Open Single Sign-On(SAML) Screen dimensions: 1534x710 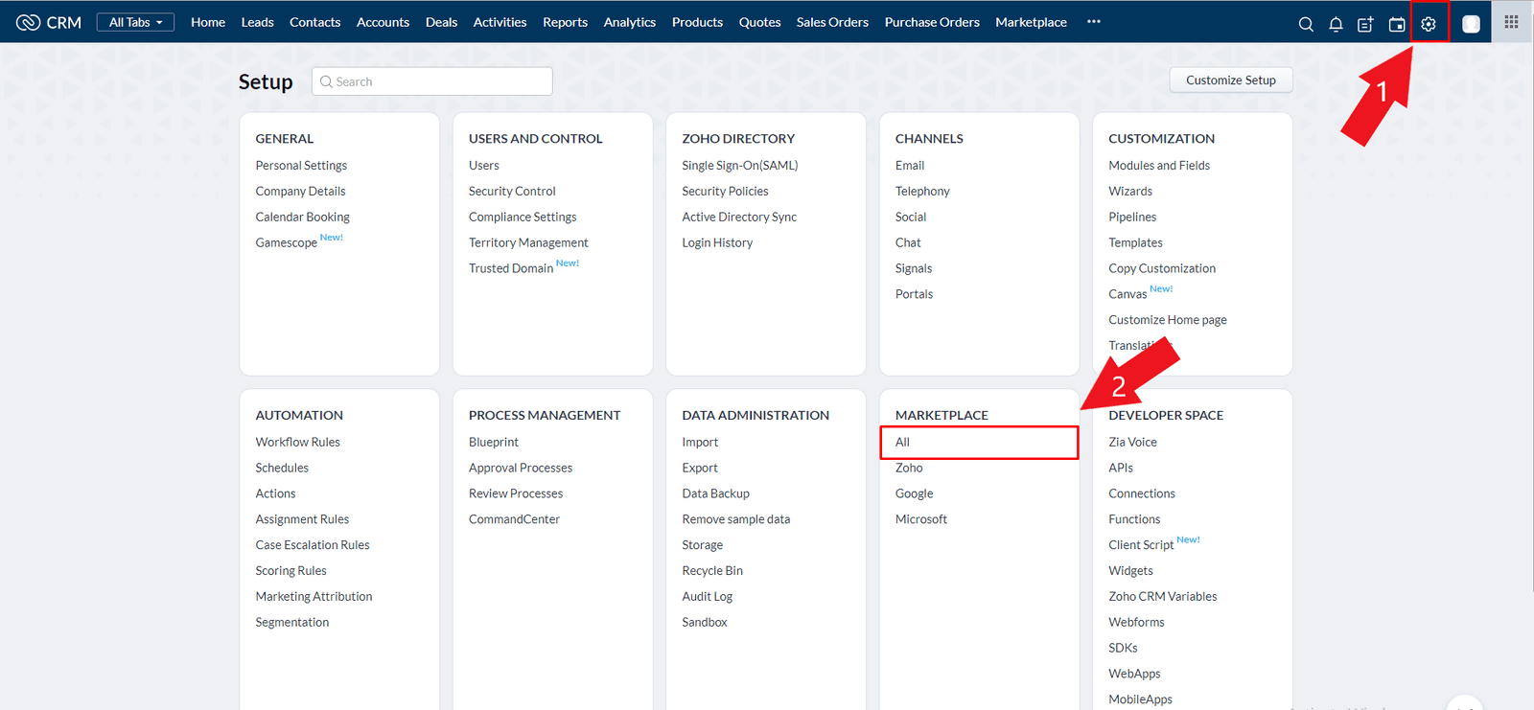pyautogui.click(x=740, y=166)
